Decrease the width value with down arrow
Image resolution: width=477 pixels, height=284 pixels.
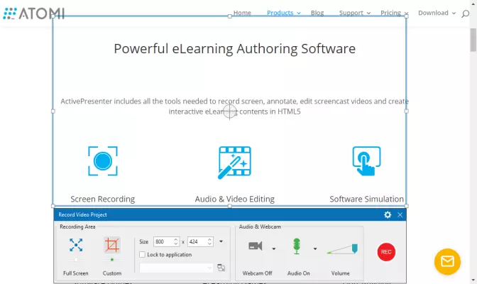[x=176, y=244]
